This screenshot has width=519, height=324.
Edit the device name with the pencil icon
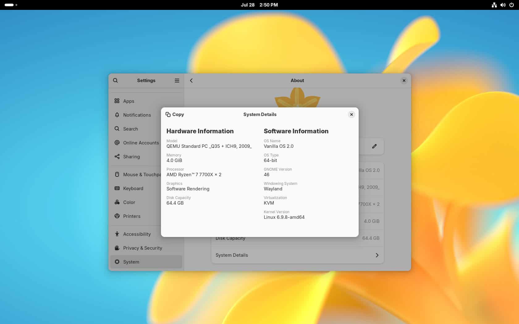click(374, 146)
